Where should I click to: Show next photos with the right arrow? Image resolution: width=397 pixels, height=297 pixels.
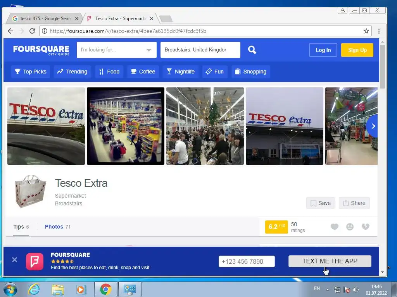point(373,126)
